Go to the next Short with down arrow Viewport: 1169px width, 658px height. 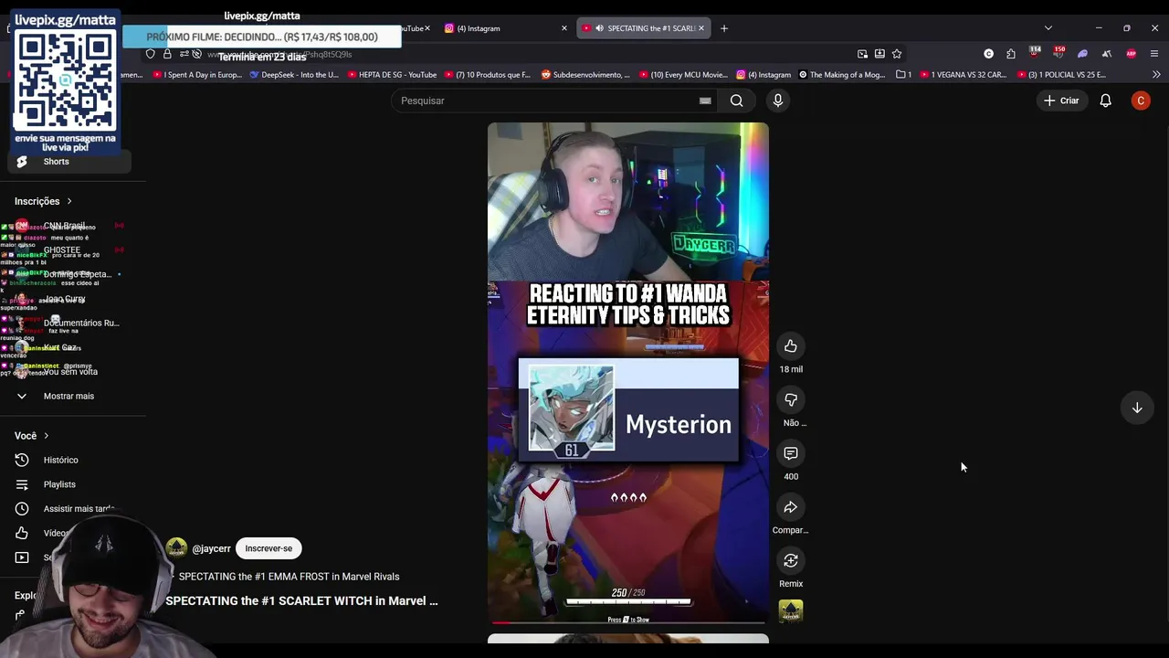pos(1137,409)
